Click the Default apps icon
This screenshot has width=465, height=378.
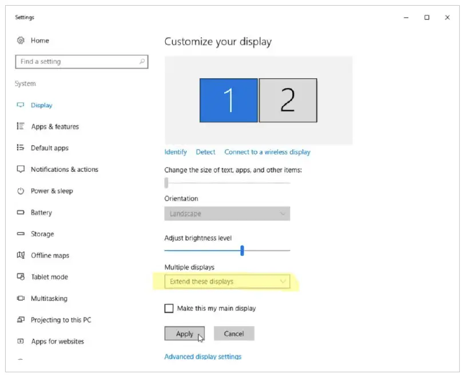click(21, 148)
